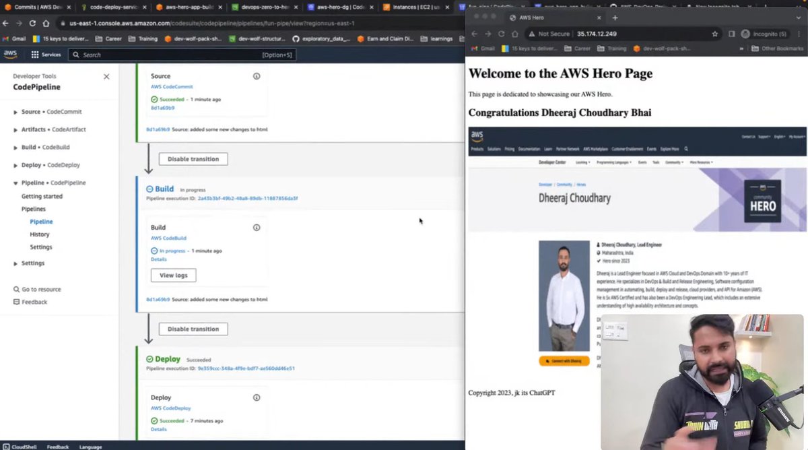
Task: Open the incognito window three-dot menu
Action: pos(799,34)
